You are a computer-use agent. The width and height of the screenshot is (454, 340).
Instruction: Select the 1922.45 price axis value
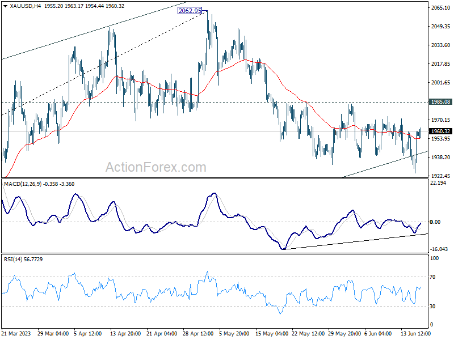(x=441, y=176)
